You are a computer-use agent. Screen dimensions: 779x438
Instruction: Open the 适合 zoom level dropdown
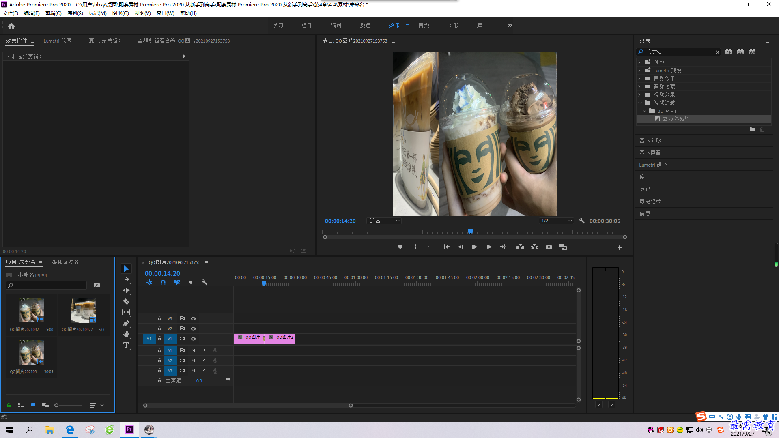coord(384,221)
